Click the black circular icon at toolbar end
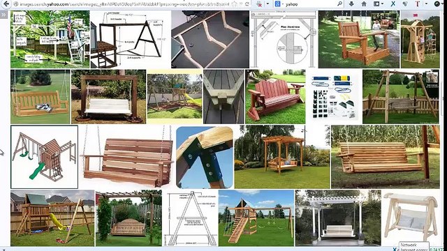 [437, 4]
